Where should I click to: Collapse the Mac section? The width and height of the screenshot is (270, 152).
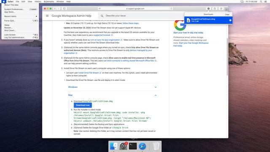(x=113, y=95)
